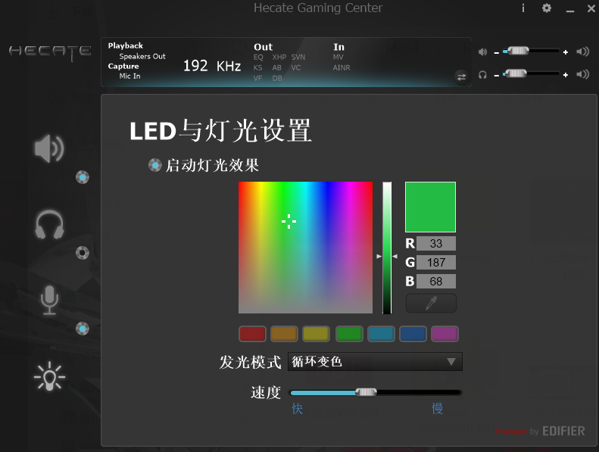Select the red preset swatch

(x=252, y=334)
